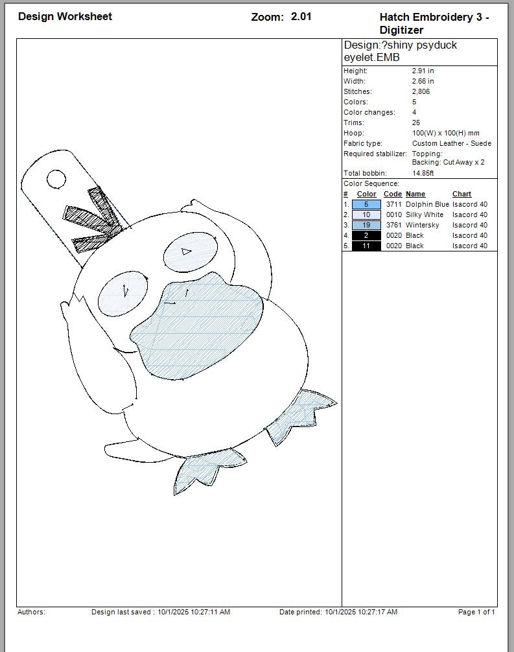Click the design file name shiny psyduck eyelet.EMB
The height and width of the screenshot is (652, 514).
(x=400, y=51)
